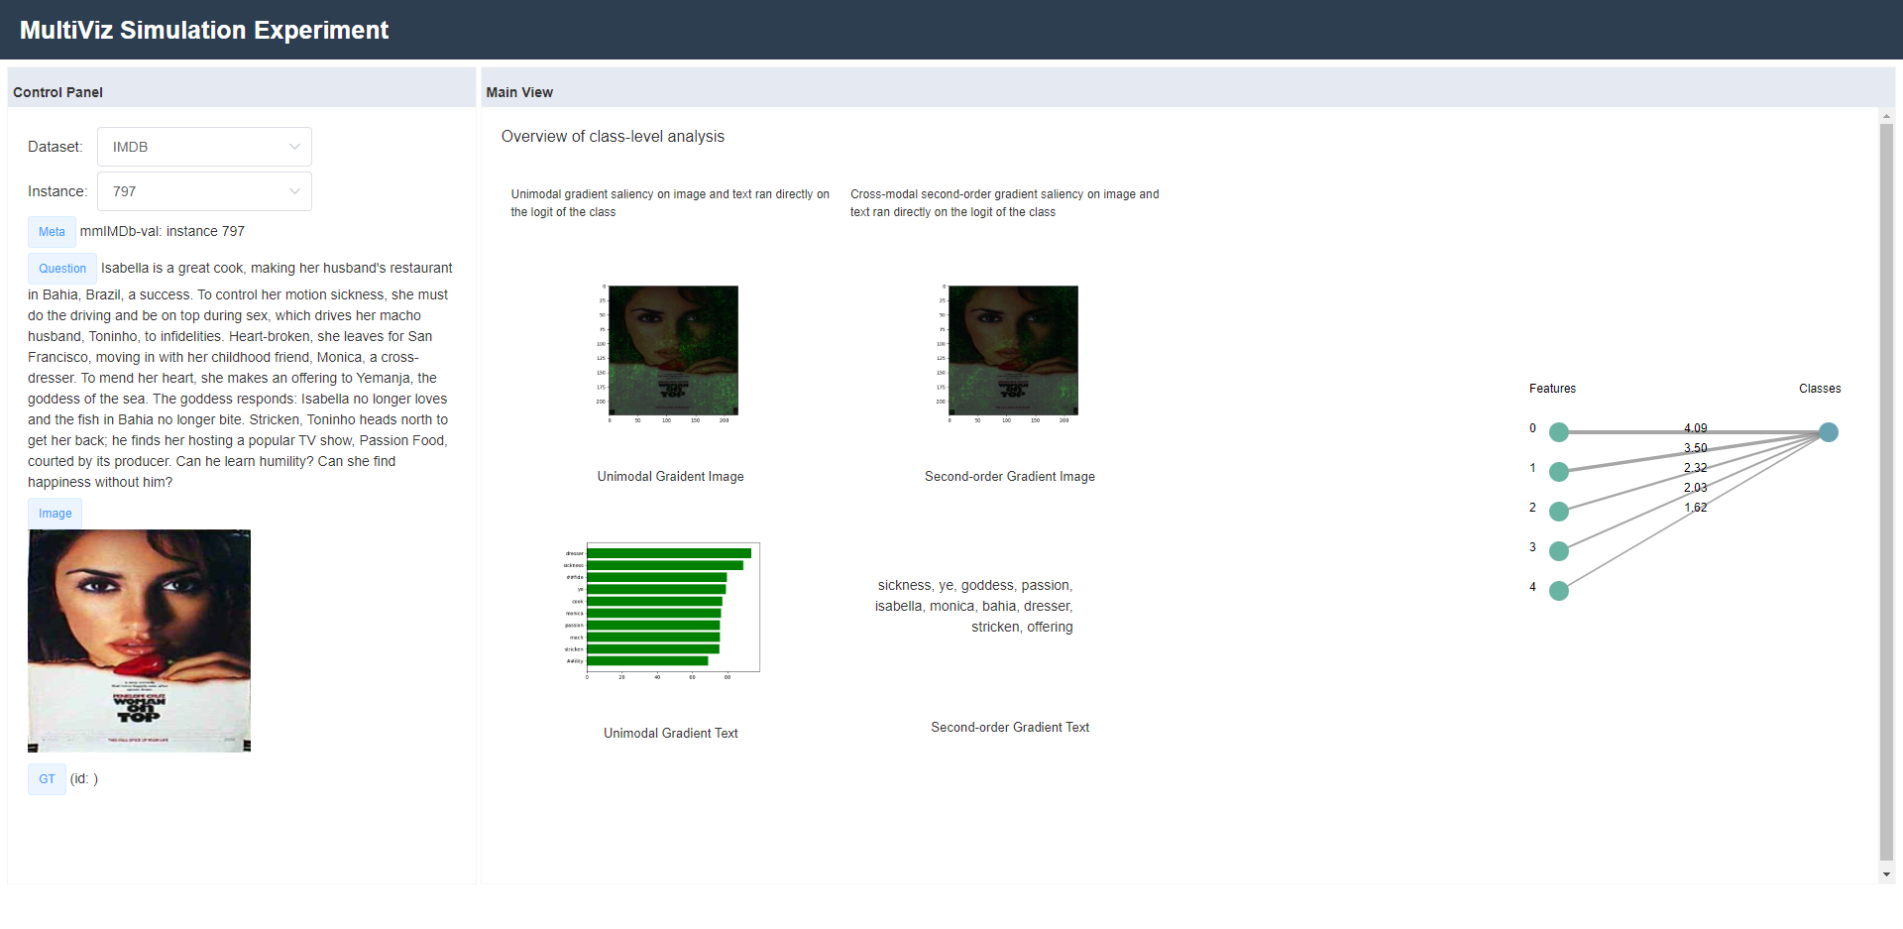The image size is (1903, 929).
Task: Select the movie poster image in Control Panel
Action: (x=139, y=640)
